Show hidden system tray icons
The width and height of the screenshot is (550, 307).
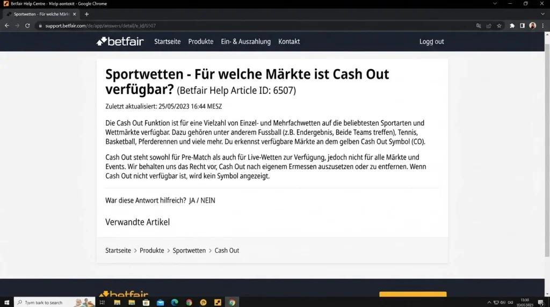489,302
